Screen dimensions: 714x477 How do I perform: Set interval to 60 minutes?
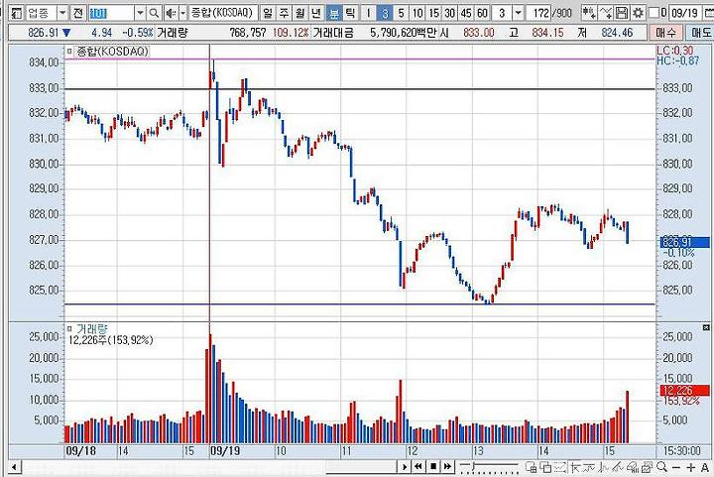482,13
